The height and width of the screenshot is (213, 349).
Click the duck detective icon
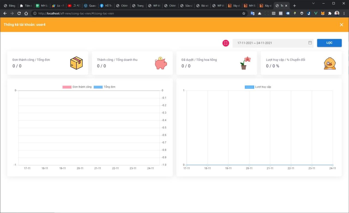(x=330, y=63)
